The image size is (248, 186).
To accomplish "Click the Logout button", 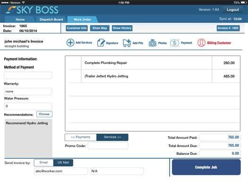I will click(x=233, y=9).
